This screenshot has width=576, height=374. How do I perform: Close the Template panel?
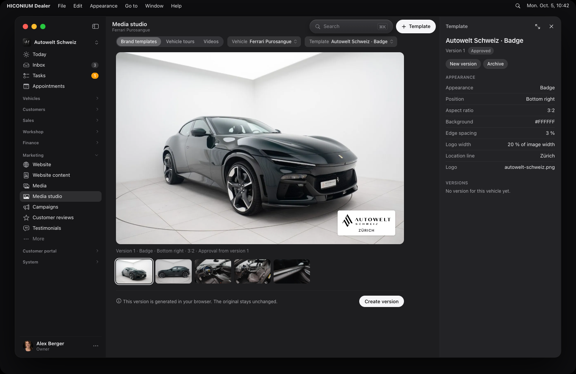(551, 26)
